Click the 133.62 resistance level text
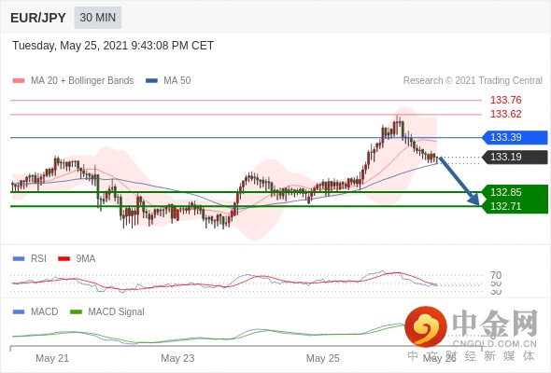The image size is (551, 373). click(x=505, y=114)
